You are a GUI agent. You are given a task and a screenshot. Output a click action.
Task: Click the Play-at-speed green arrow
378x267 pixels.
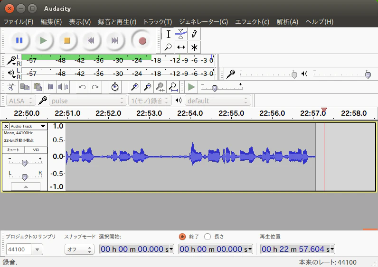point(191,87)
